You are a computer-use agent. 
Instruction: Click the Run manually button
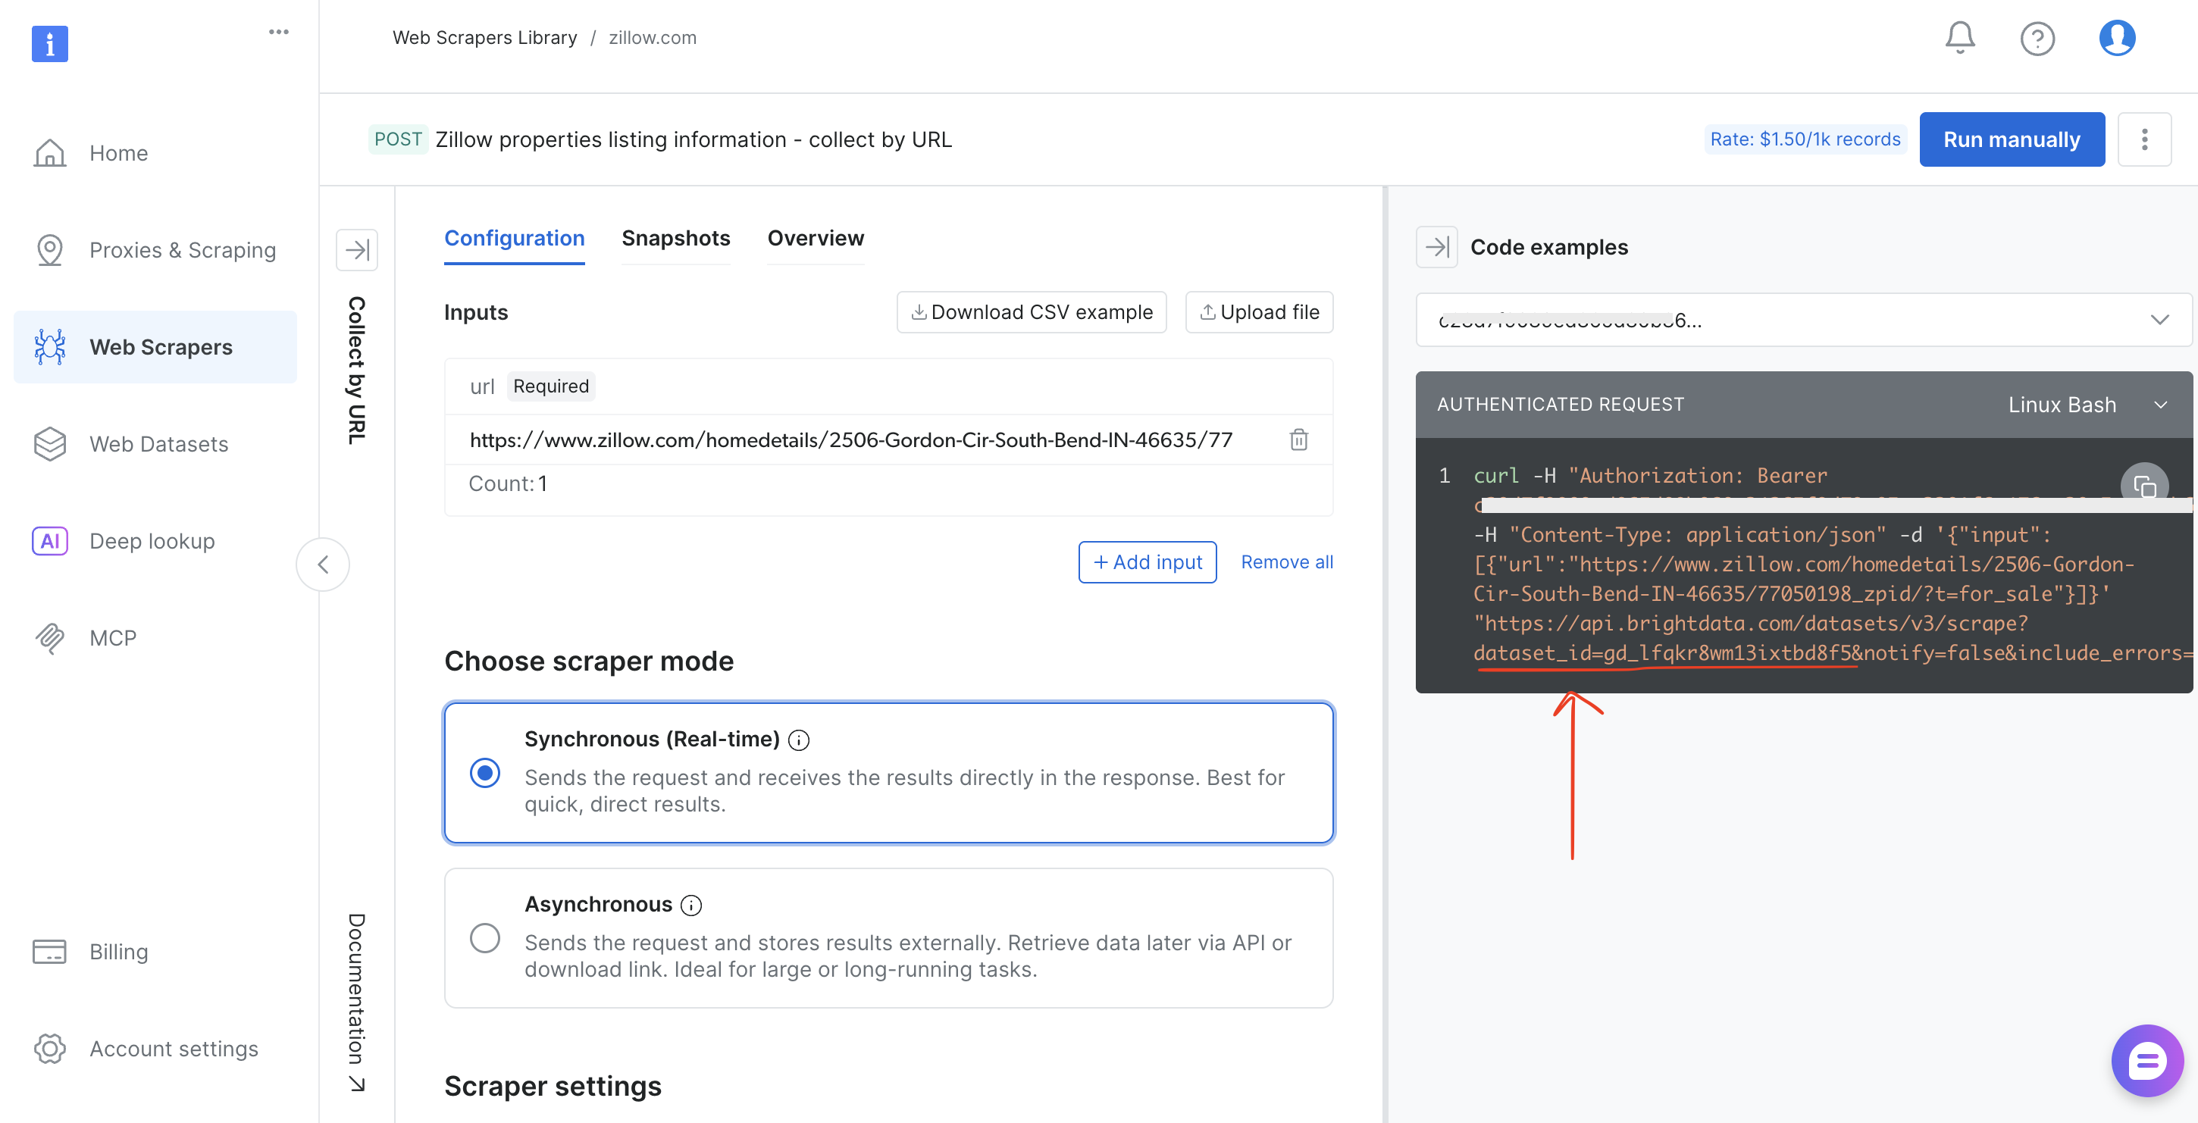pyautogui.click(x=2011, y=139)
